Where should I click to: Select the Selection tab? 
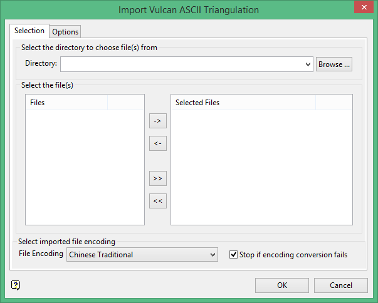29,31
